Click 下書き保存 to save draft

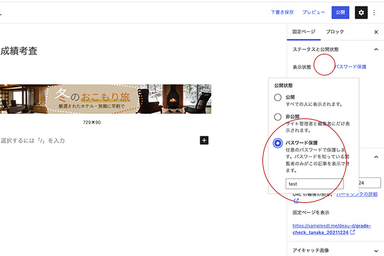282,12
